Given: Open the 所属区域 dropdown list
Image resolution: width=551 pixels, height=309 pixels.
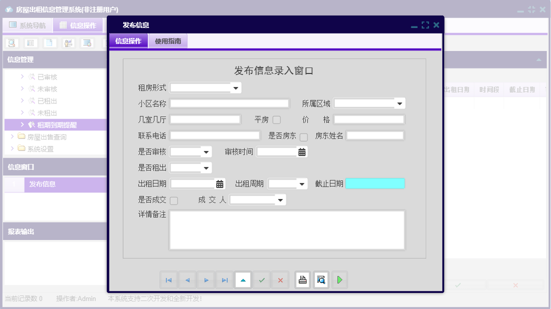Looking at the screenshot, I should [x=399, y=103].
